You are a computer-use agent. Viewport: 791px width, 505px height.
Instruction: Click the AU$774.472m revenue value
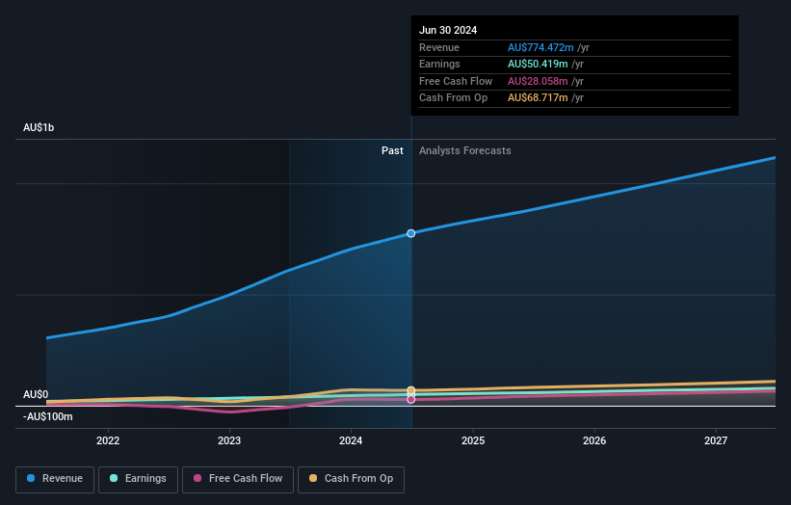541,47
